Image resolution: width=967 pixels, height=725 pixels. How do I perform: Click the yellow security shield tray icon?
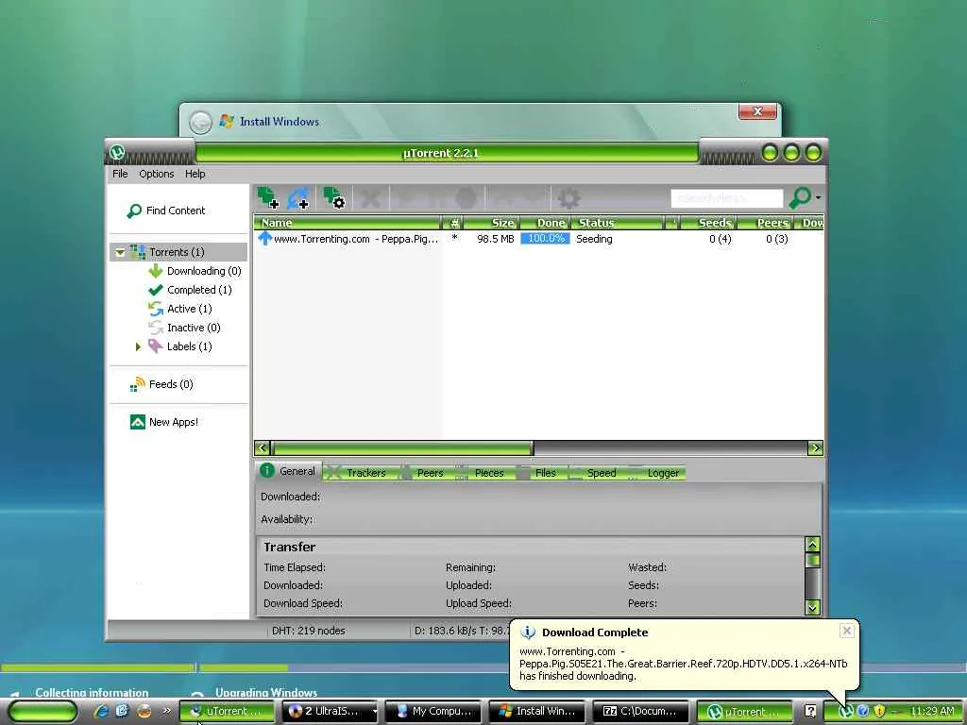880,712
